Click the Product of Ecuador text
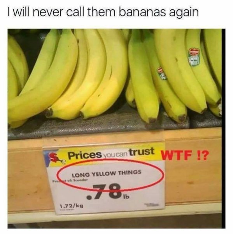The width and height of the screenshot is (233, 234). [x=70, y=181]
